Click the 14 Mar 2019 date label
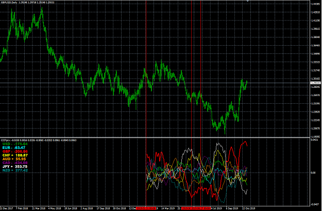Image resolution: width=322 pixels, height=211 pixels. pos(168,208)
